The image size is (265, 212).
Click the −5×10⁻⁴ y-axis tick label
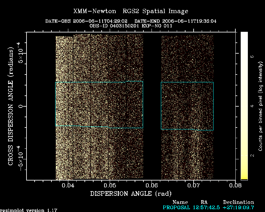20,158
